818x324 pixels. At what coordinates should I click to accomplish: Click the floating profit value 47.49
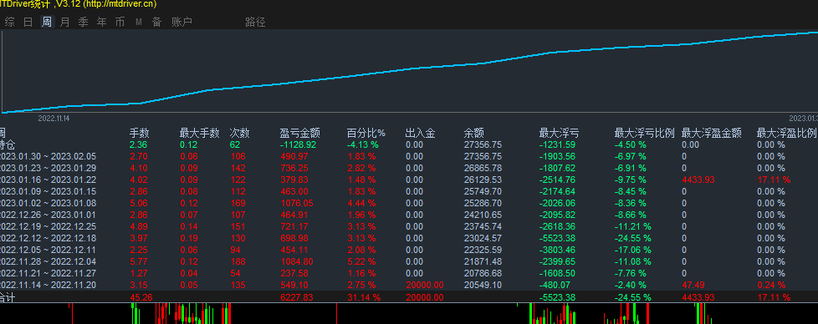(693, 285)
